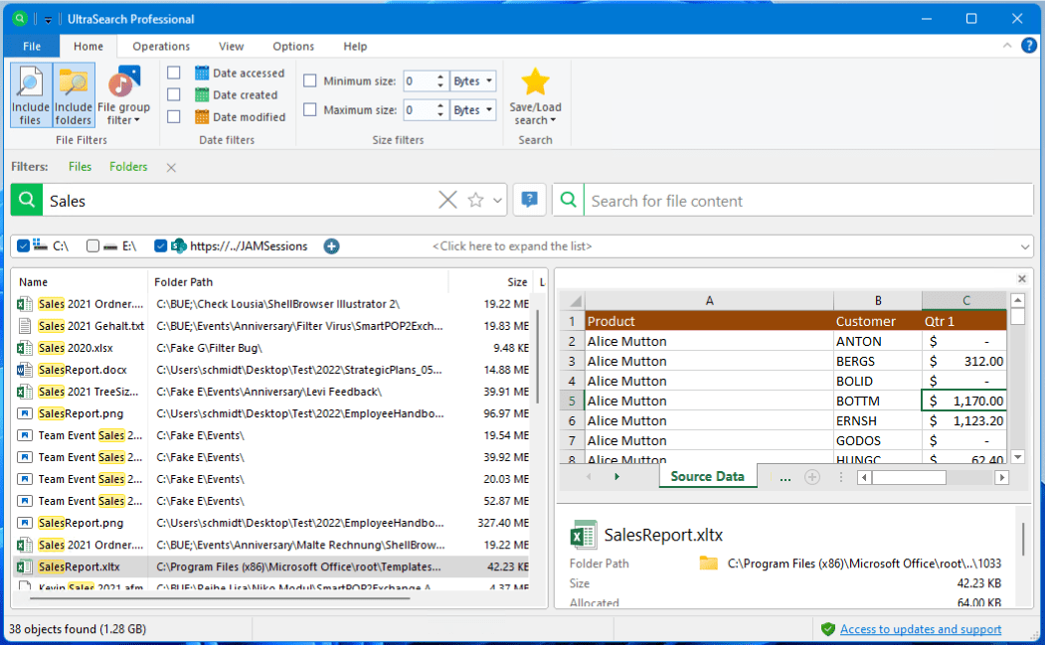
Task: Open the quick access toolbar dropdown
Action: (48, 19)
